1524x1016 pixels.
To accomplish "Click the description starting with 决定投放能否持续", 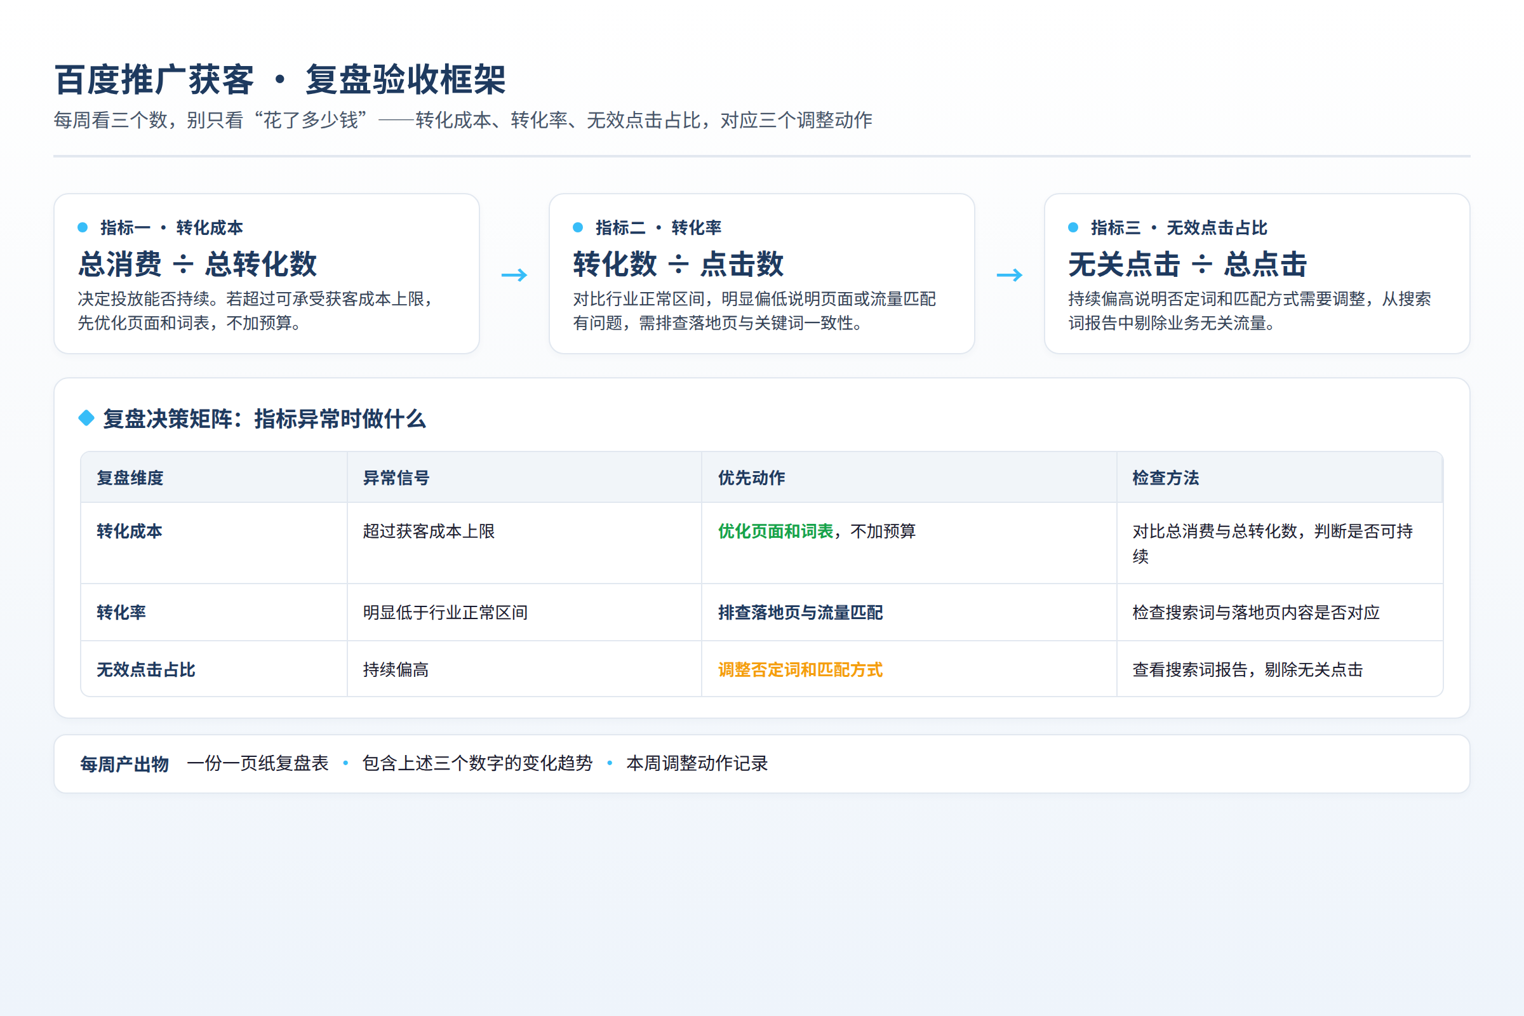I will [x=257, y=311].
